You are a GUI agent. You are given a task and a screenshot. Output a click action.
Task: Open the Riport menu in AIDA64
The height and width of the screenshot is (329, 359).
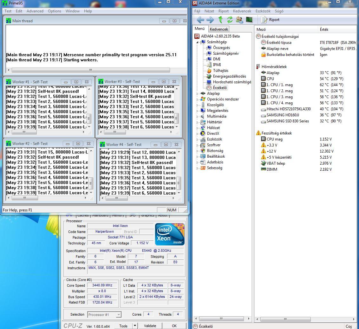point(224,11)
